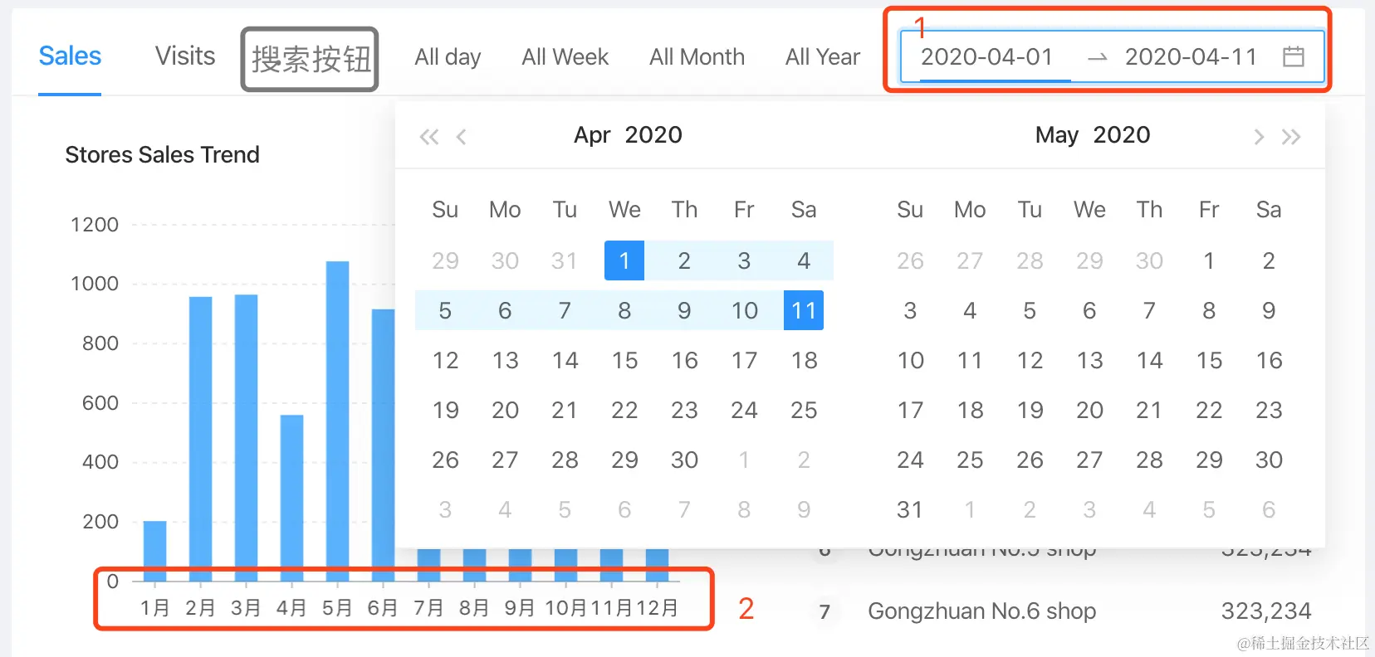1375x657 pixels.
Task: Select April 20 in the left calendar
Action: [x=505, y=410]
